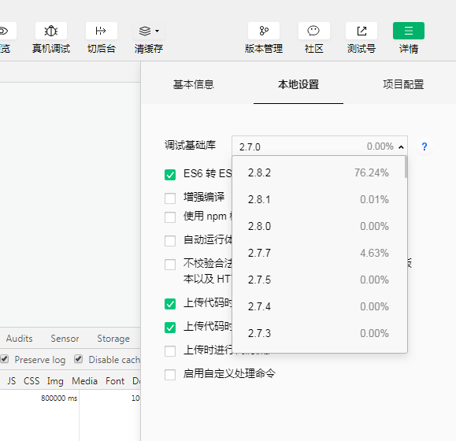456x441 pixels.
Task: Toggle the 详情 details panel button
Action: click(408, 31)
